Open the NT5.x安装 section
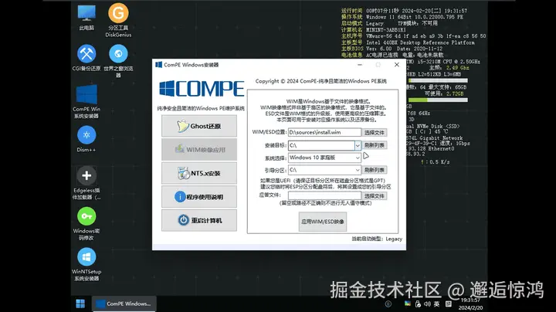The width and height of the screenshot is (556, 312). pyautogui.click(x=199, y=173)
